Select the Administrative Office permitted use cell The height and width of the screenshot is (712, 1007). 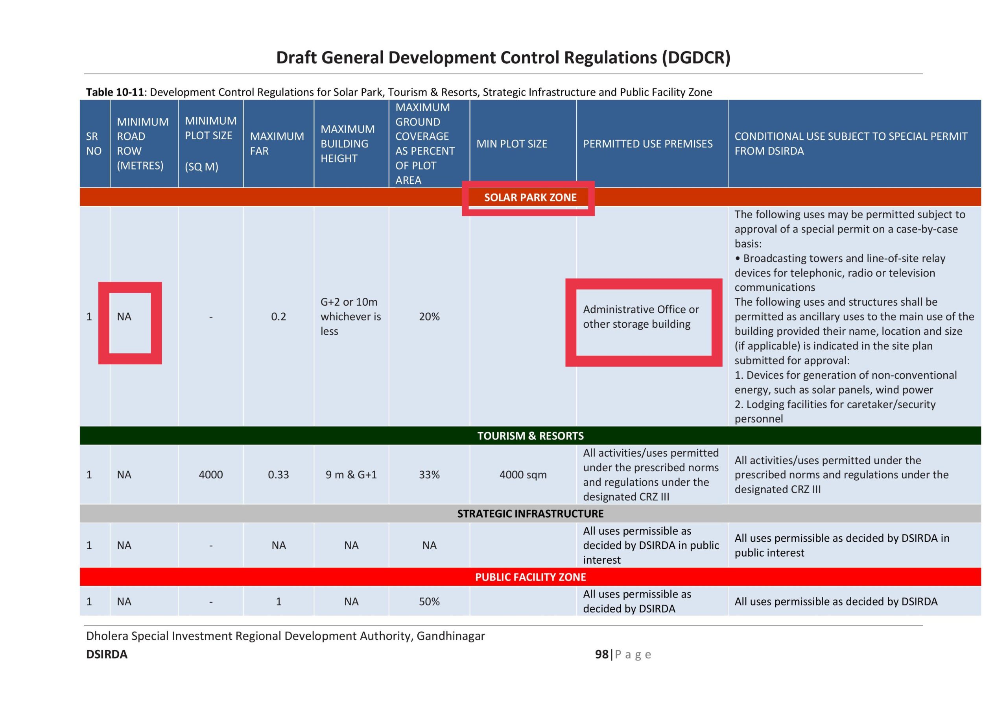640,317
